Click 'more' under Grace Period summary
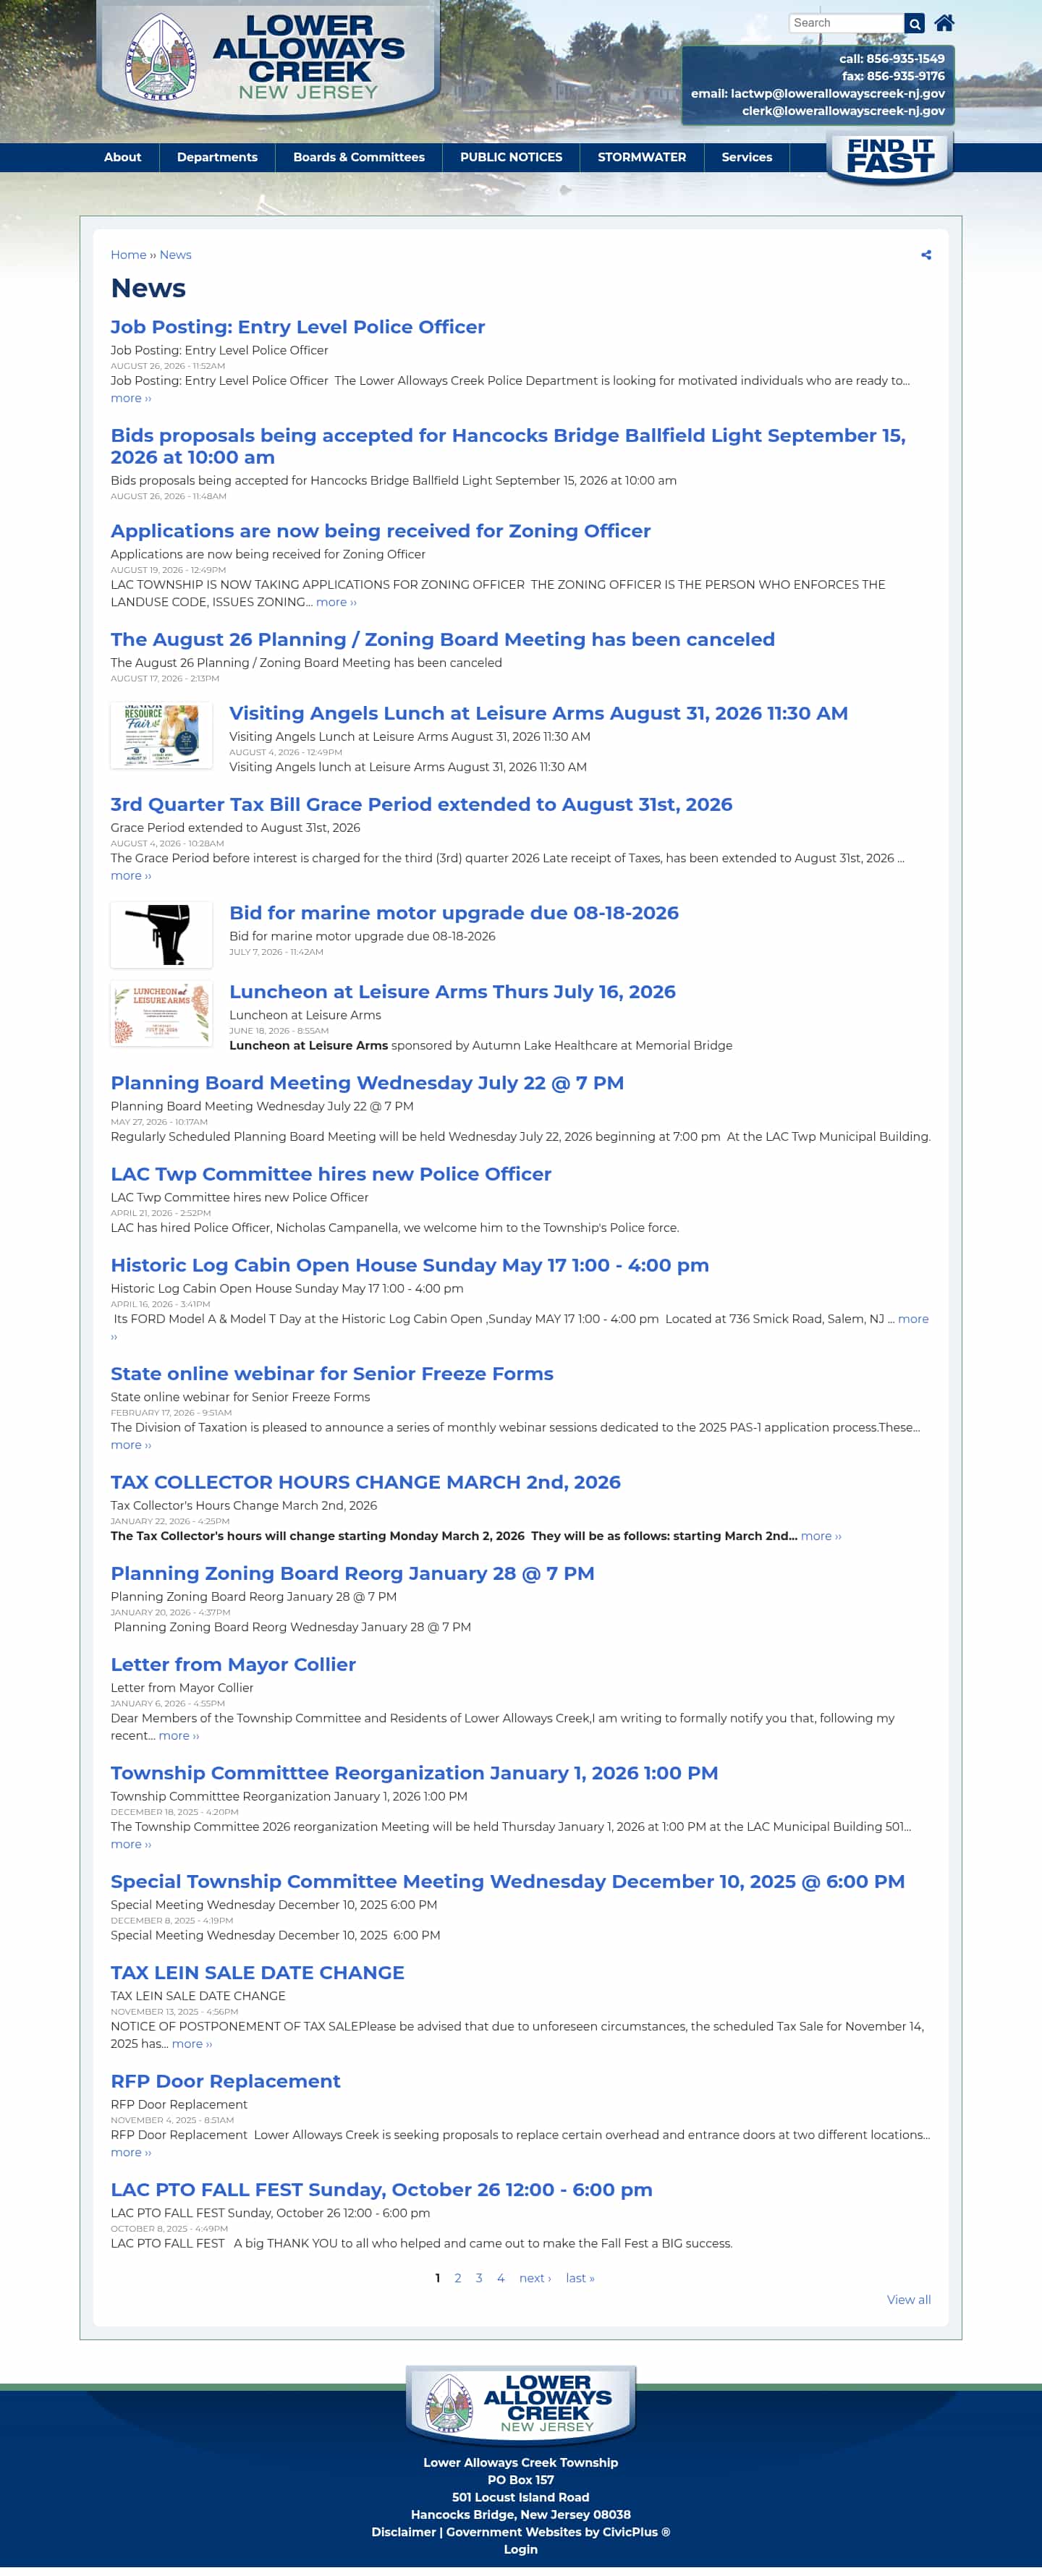 pos(131,875)
